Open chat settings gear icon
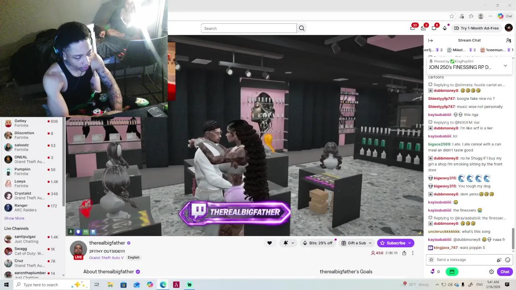 (491, 271)
